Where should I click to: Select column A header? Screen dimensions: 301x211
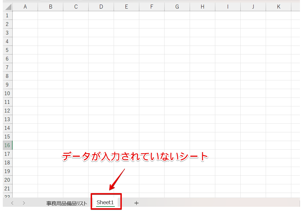25,6
